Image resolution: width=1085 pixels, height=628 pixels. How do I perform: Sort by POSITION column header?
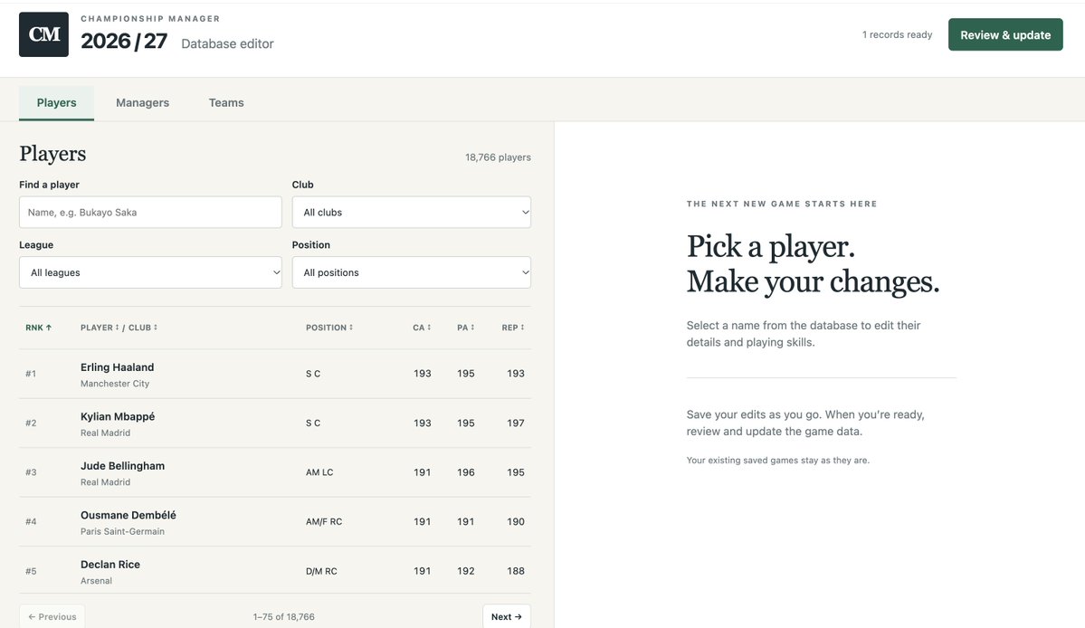329,328
